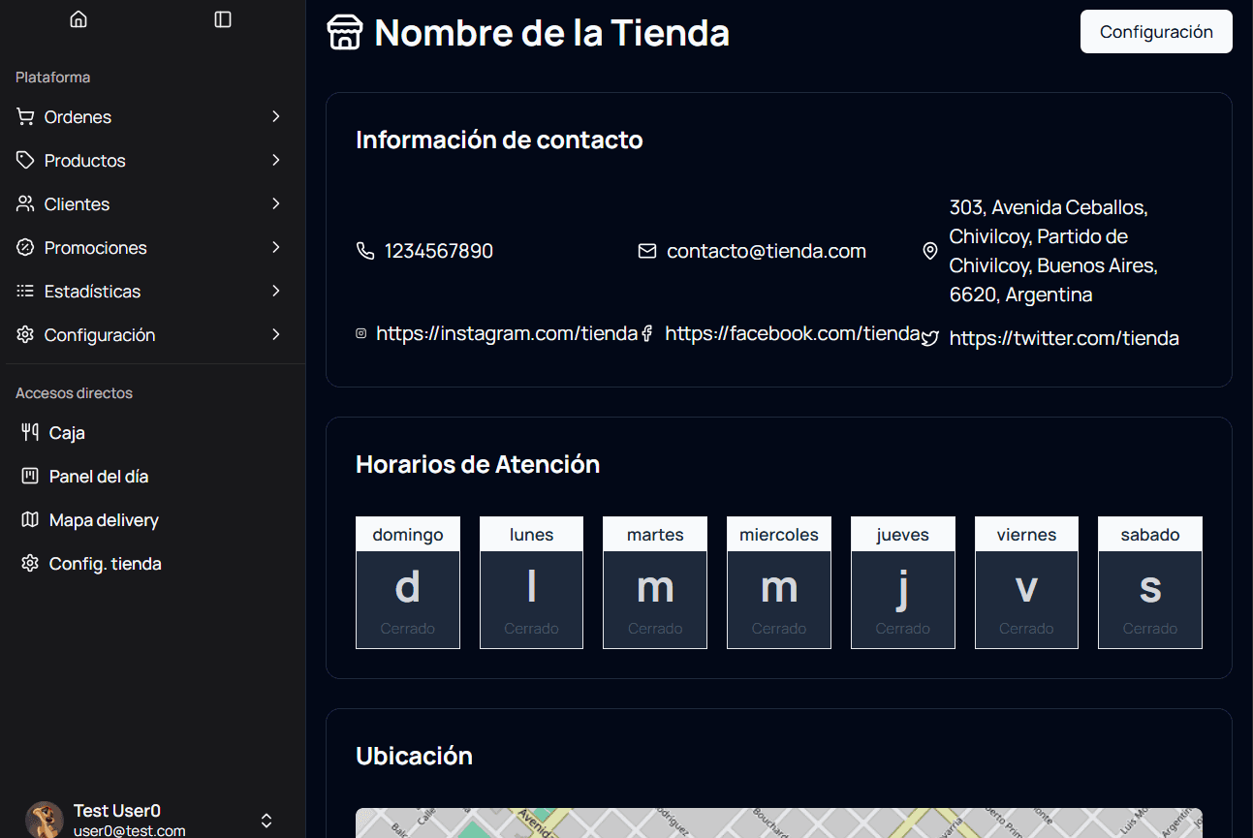Screen dimensions: 1253x838
Task: Click the utensils icon beside Caja
Action: [30, 433]
